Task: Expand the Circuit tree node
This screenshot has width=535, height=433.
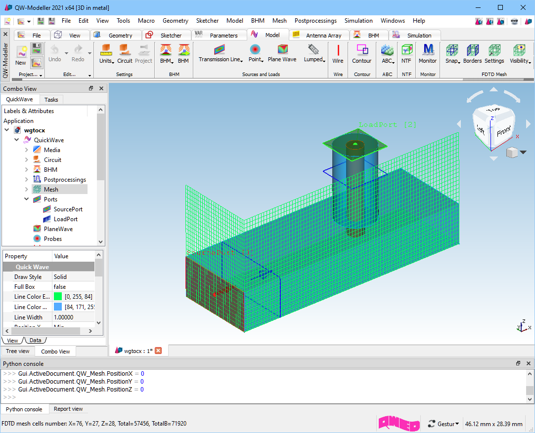Action: 27,160
